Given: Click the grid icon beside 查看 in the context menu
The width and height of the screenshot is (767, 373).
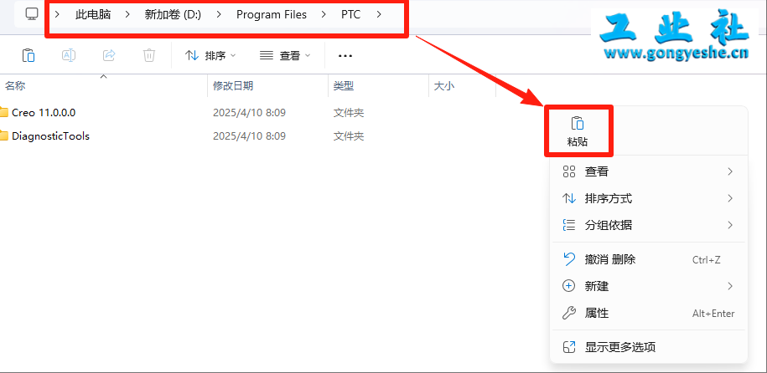Looking at the screenshot, I should pos(568,171).
